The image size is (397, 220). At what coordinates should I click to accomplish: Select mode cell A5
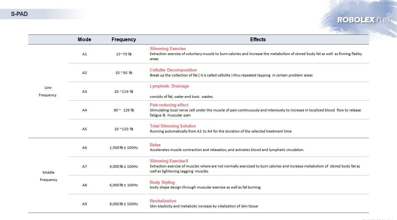pyautogui.click(x=85, y=129)
